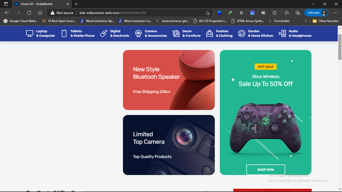Click the colorful round extension icon
Screen dimensions: 342x192
[x=230, y=13]
